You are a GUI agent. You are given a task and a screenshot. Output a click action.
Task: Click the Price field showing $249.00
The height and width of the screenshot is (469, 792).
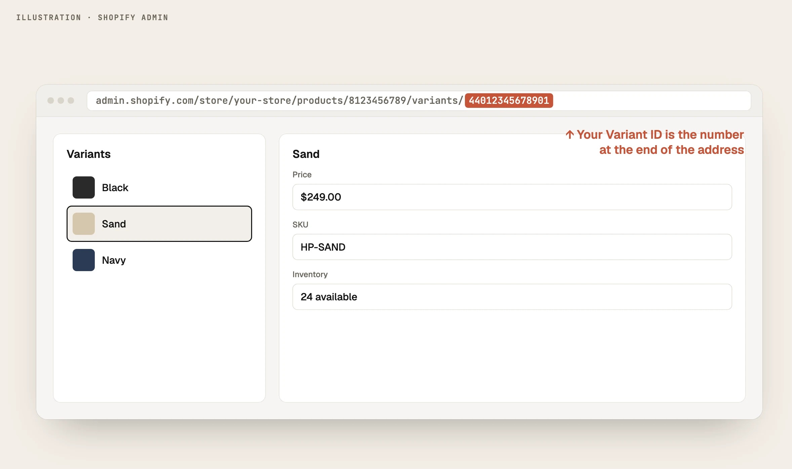pyautogui.click(x=512, y=197)
